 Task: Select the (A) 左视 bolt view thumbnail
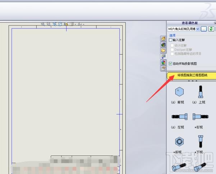(x=179, y=117)
